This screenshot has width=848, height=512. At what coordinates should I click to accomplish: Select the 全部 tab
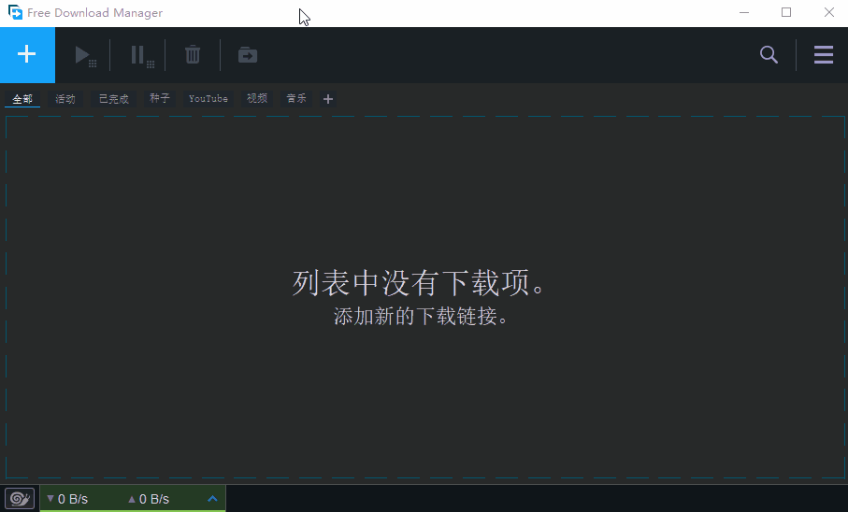coord(22,99)
